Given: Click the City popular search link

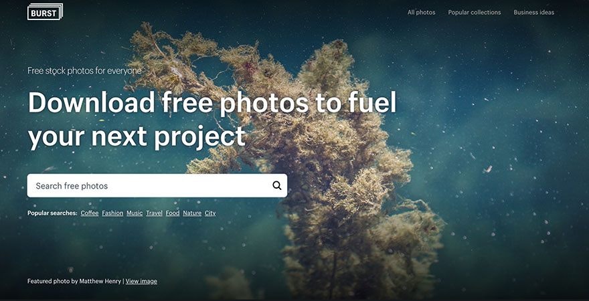Looking at the screenshot, I should coord(210,213).
